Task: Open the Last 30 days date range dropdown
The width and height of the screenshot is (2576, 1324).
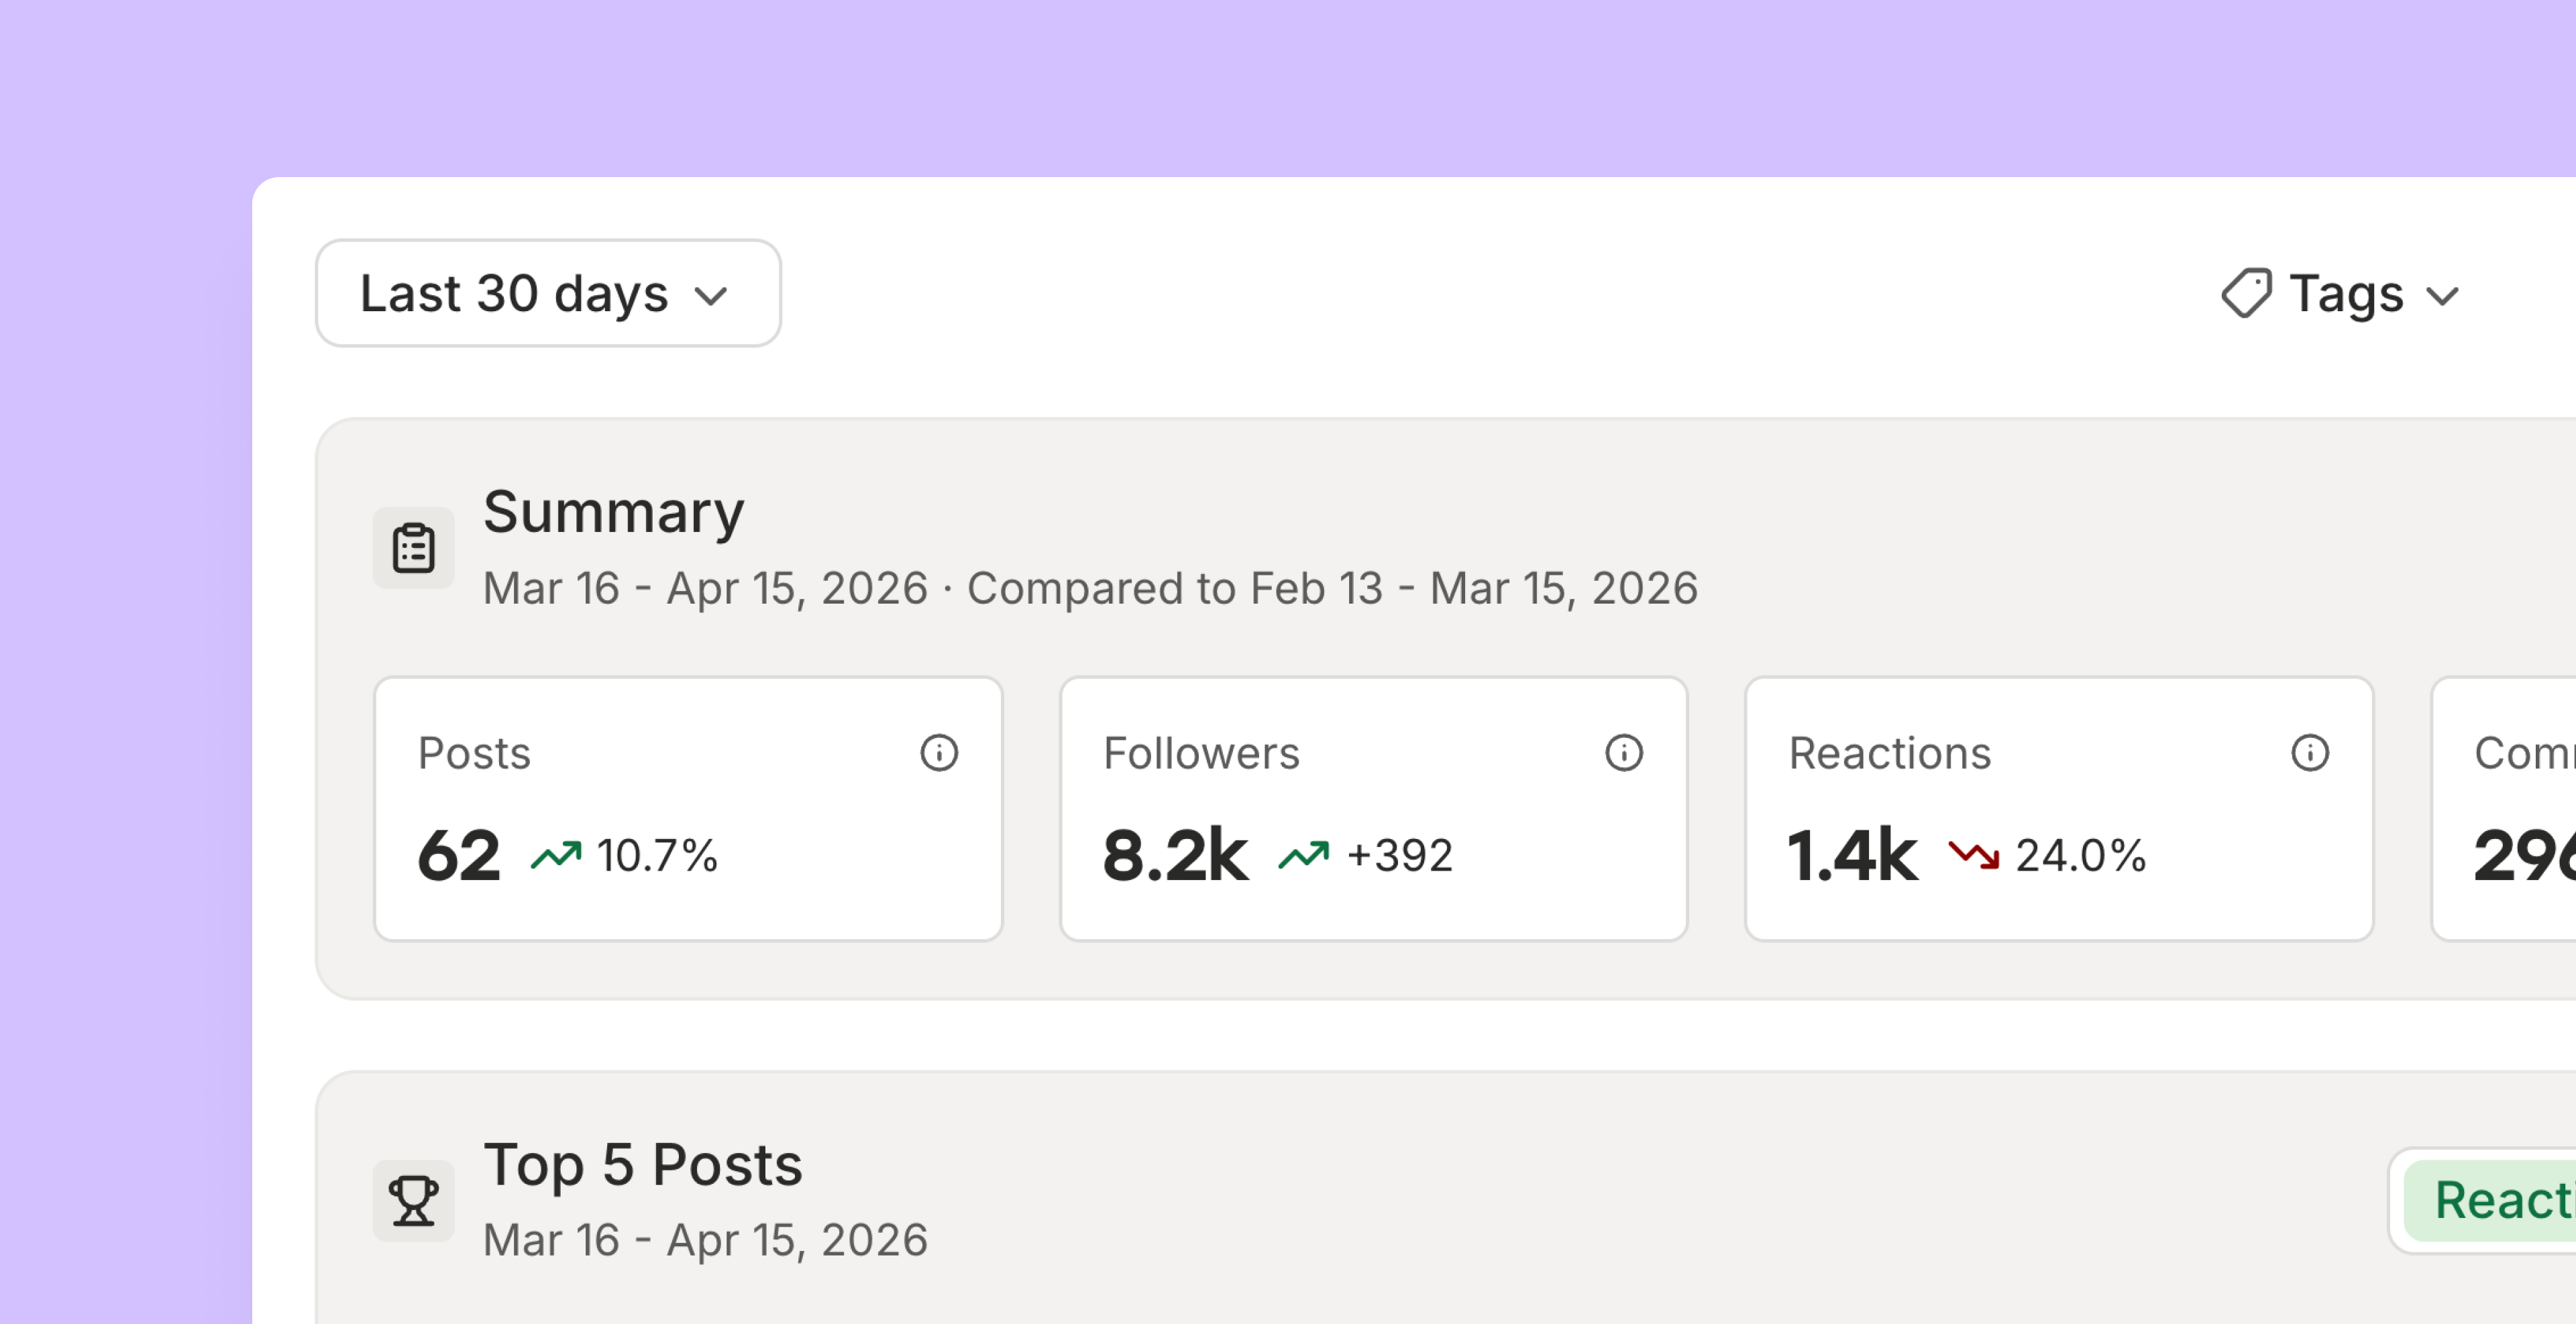Action: (x=548, y=293)
